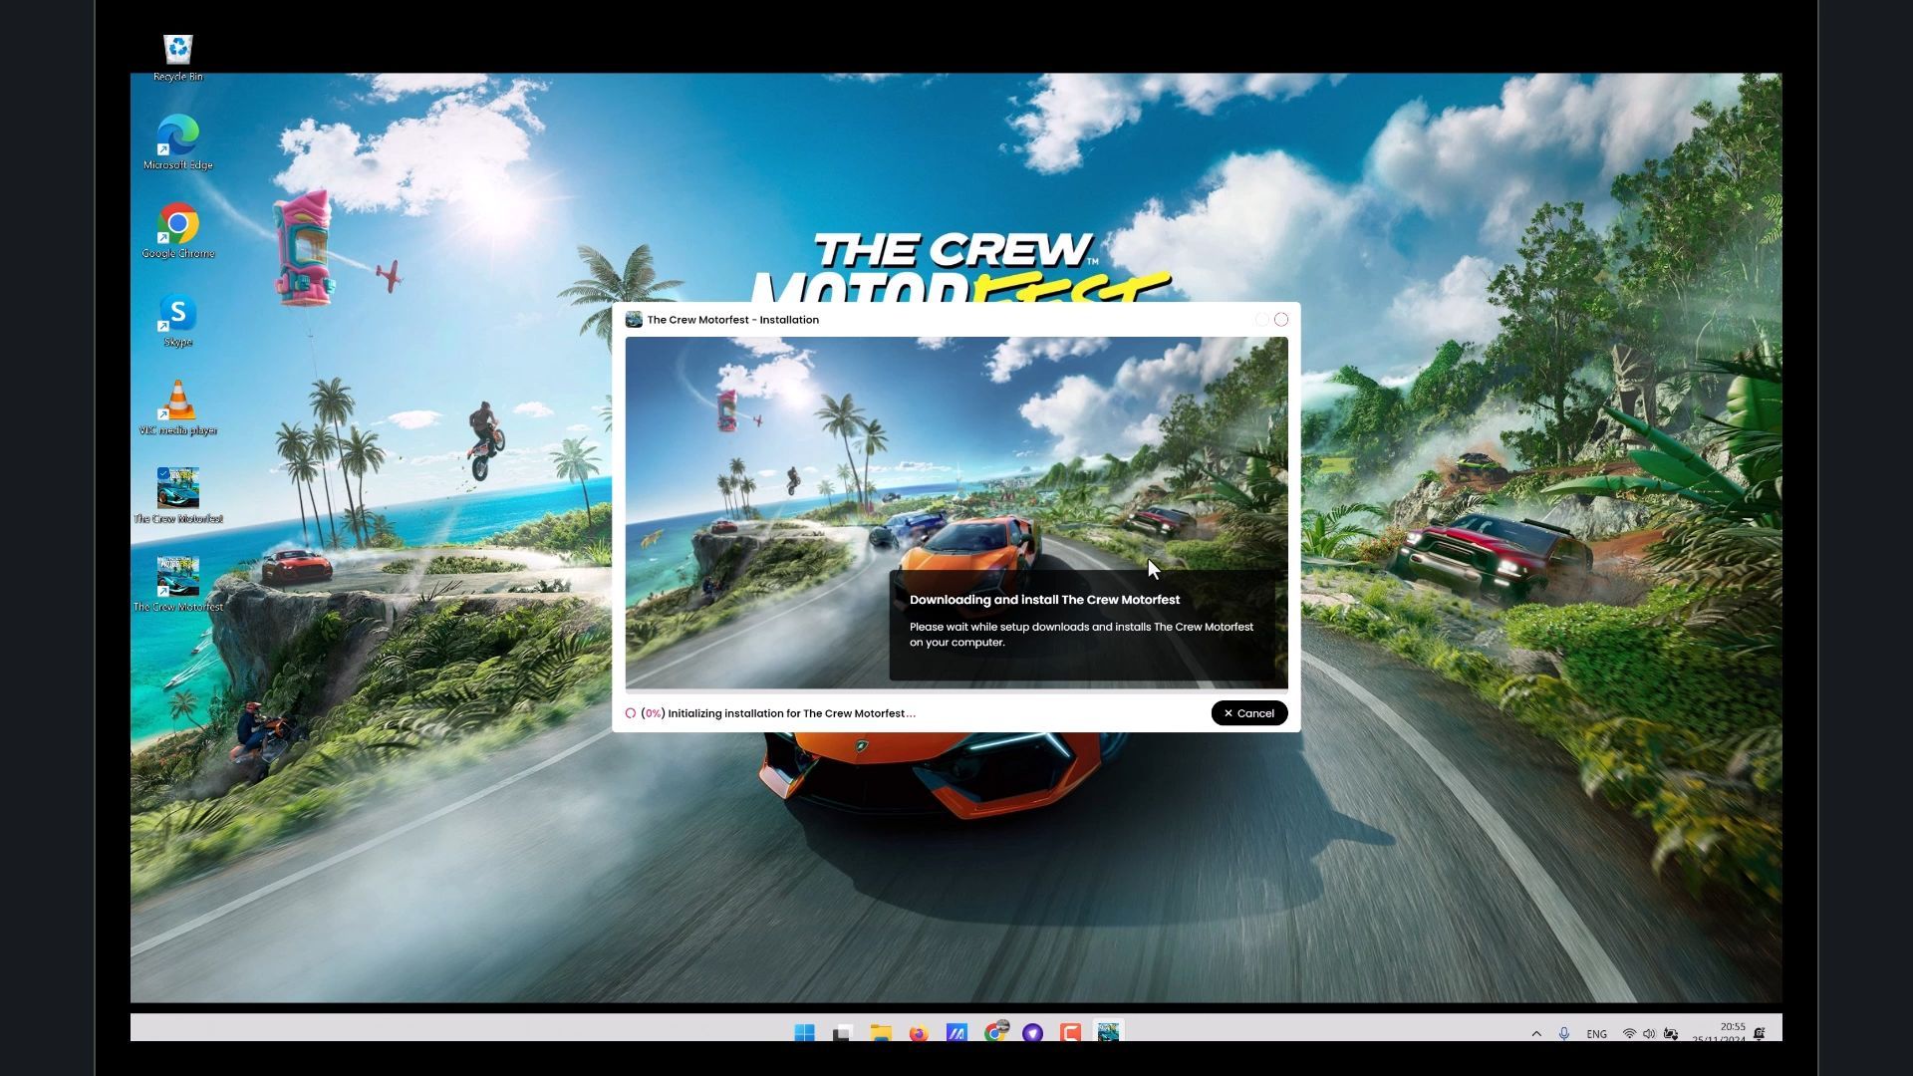This screenshot has height=1076, width=1913.
Task: Select the lower Crew Motorfest shortcut icon
Action: click(x=178, y=584)
